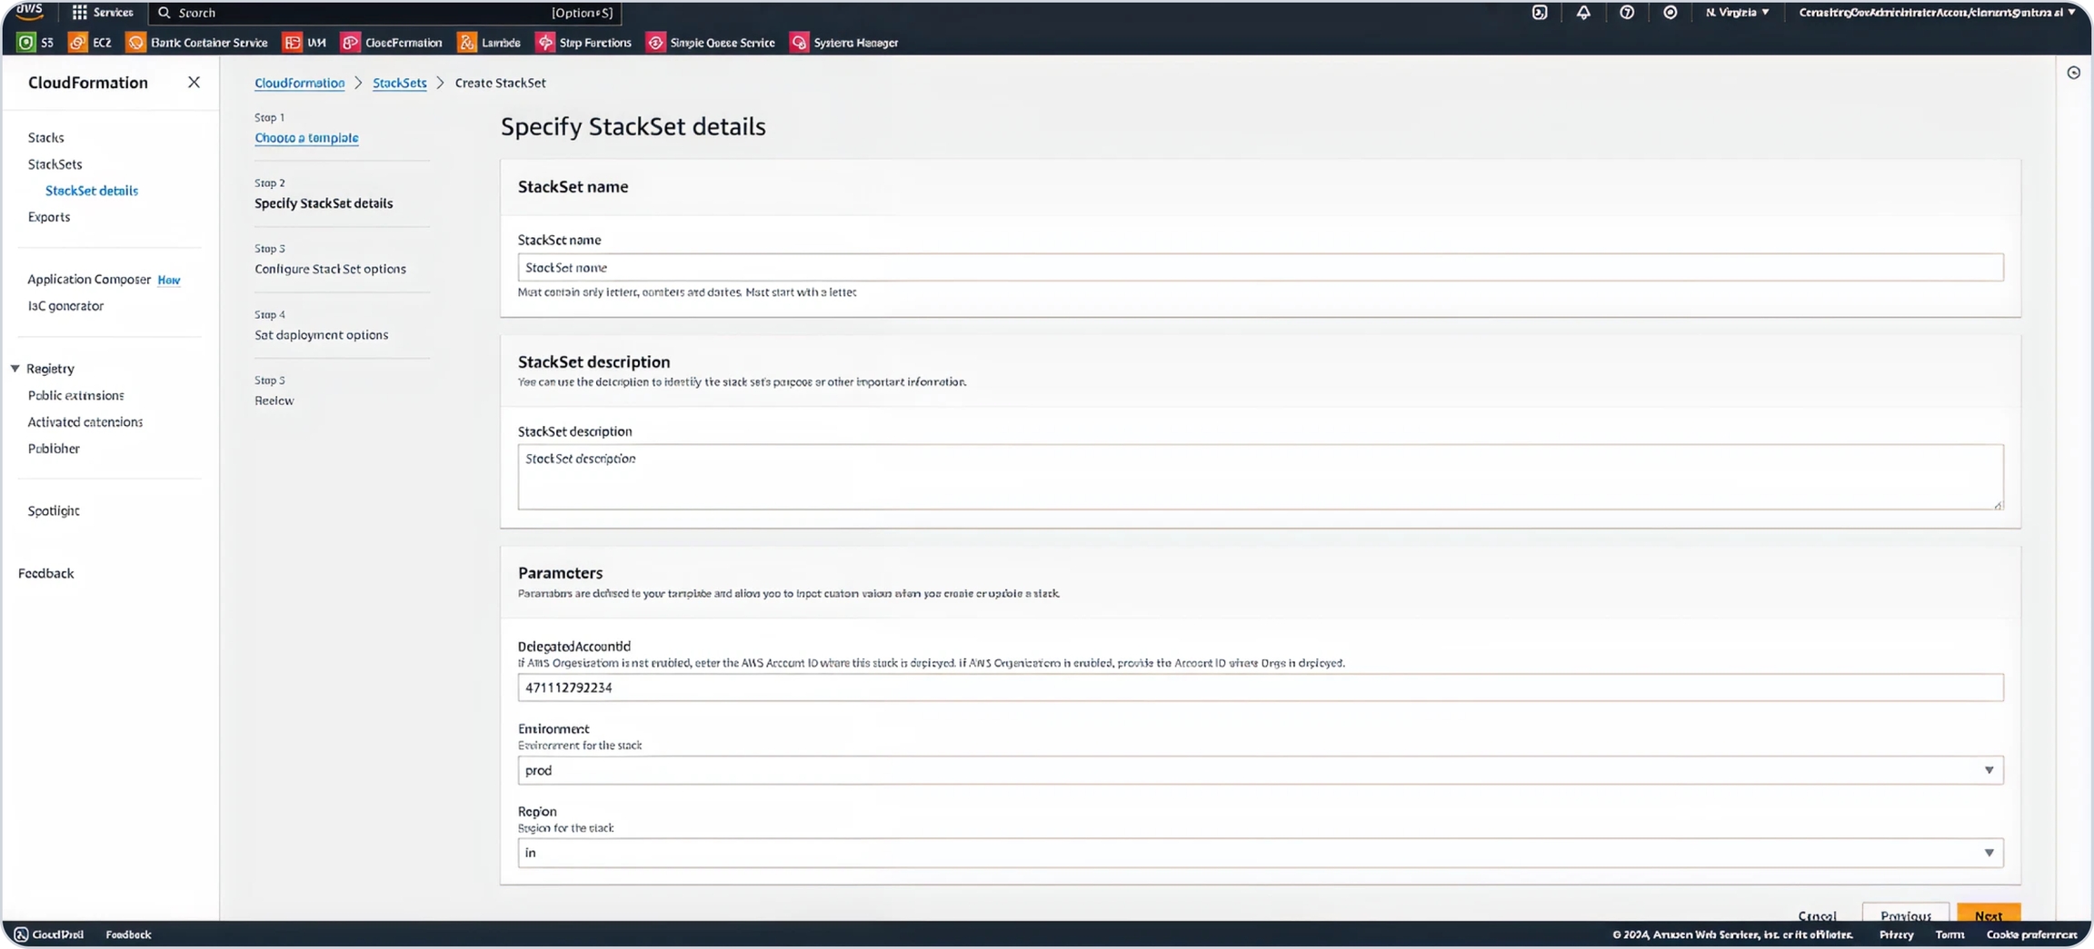The width and height of the screenshot is (2094, 949).
Task: Open the Services grid menu
Action: point(102,13)
